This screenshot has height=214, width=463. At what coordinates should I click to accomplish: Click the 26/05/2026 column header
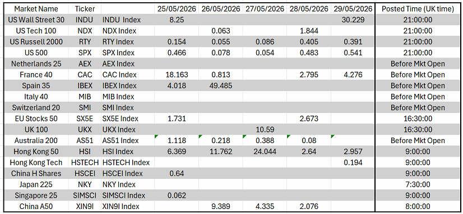point(221,9)
